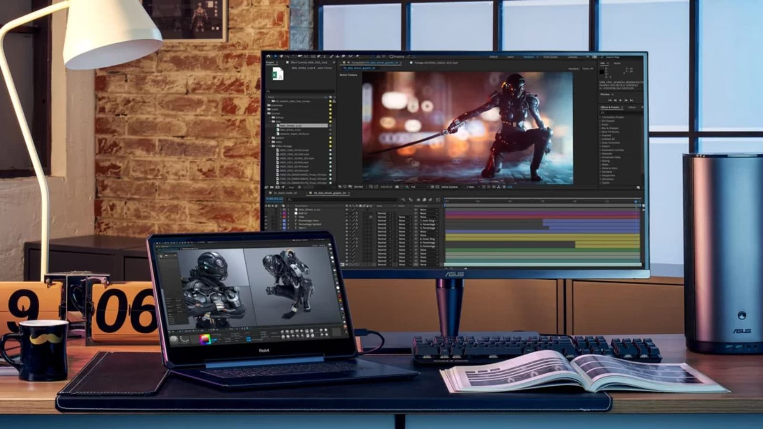The width and height of the screenshot is (763, 429).
Task: Select the Hand tool in the toolbar
Action: (281, 56)
